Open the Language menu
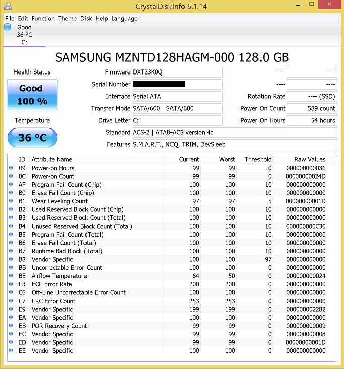 click(x=124, y=18)
